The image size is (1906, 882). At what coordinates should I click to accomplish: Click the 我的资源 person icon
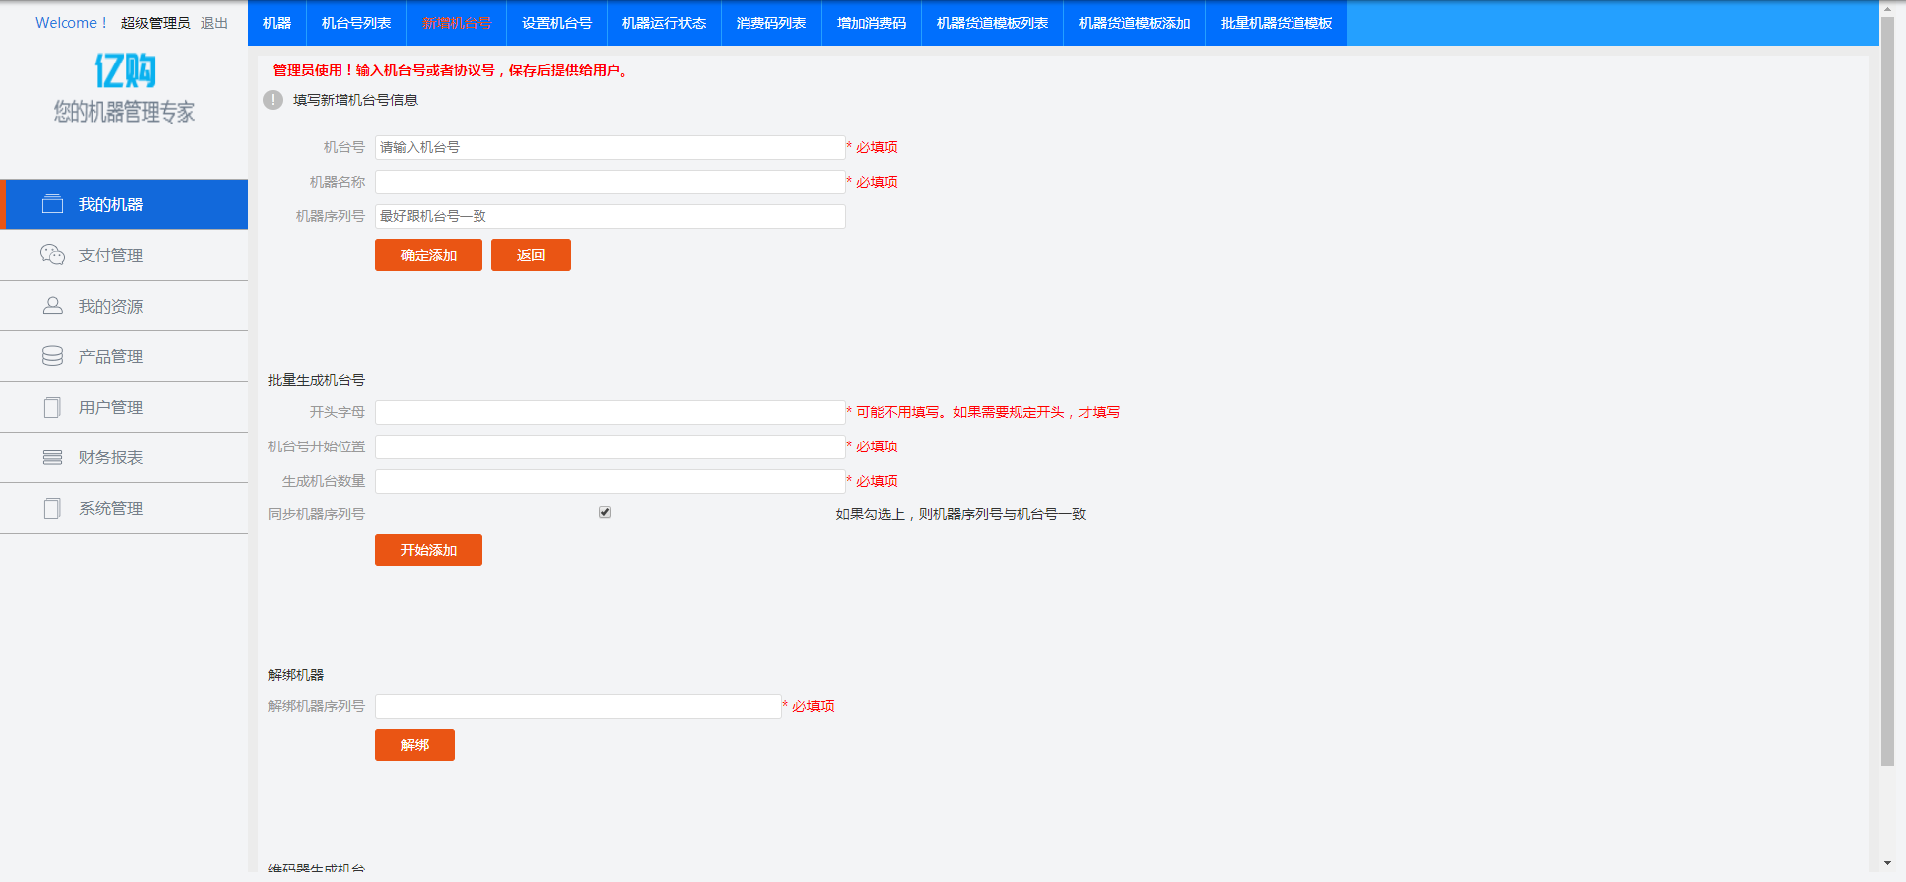[x=52, y=306]
